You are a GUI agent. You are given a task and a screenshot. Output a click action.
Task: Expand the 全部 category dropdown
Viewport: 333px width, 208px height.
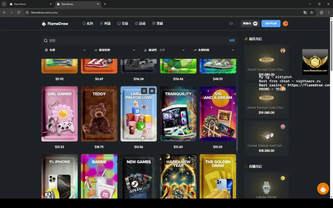pyautogui.click(x=65, y=50)
